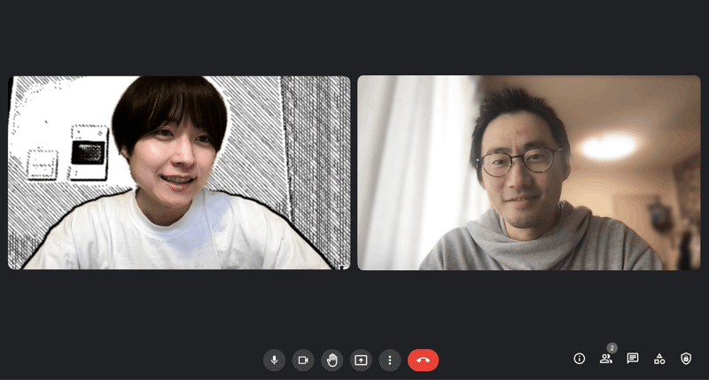Start presenting your screen

click(361, 361)
